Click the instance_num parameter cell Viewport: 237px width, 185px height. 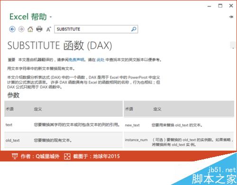pos(136,140)
